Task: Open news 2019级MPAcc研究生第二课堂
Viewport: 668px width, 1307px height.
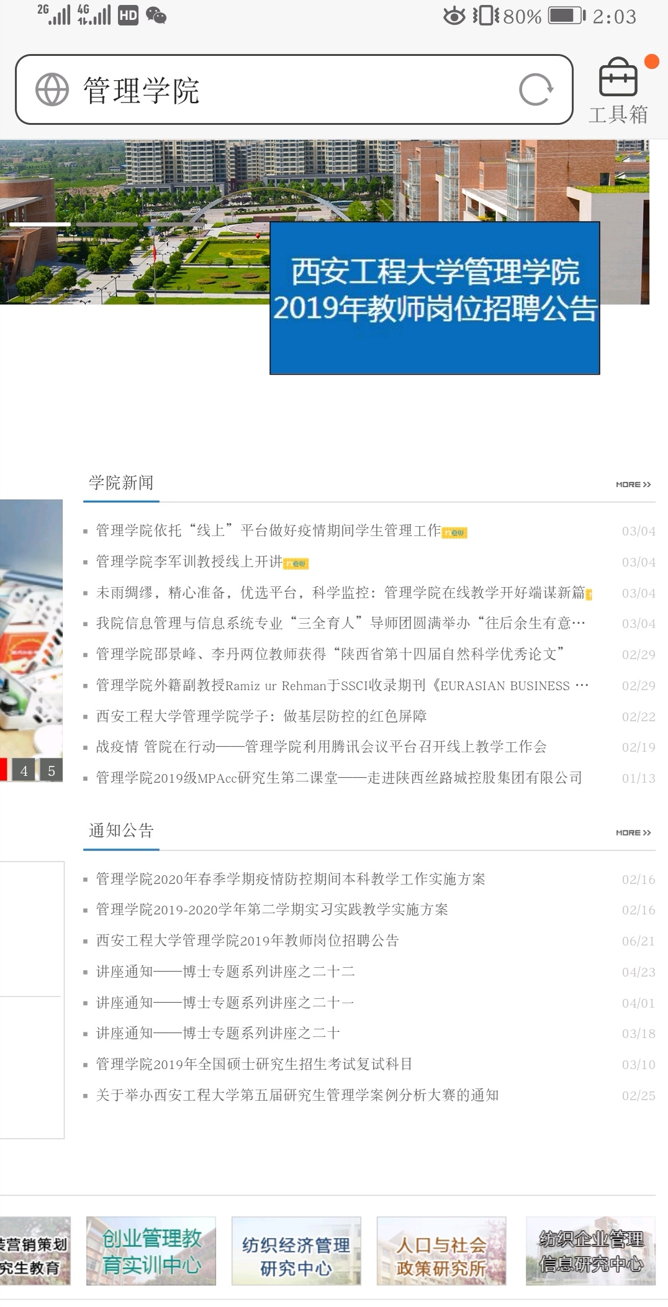Action: click(x=339, y=778)
